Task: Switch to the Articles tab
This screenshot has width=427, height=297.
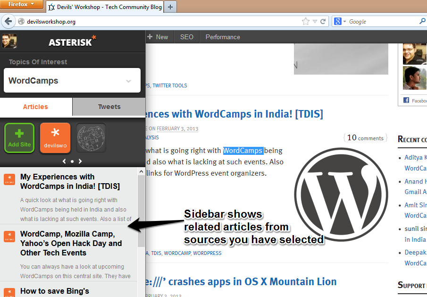Action: [36, 107]
